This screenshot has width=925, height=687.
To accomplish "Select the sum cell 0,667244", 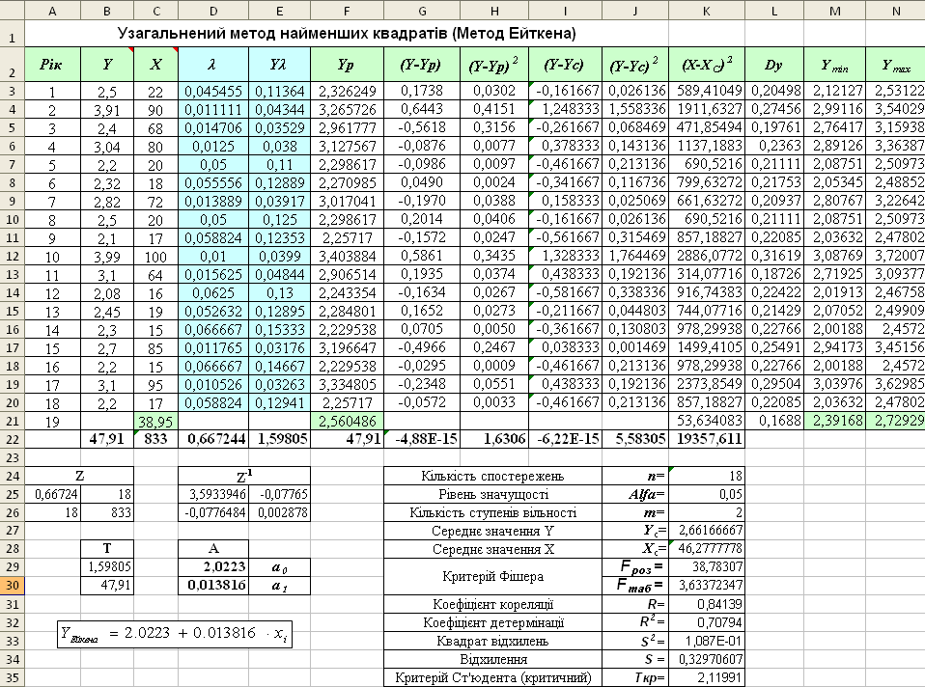I will tap(213, 439).
